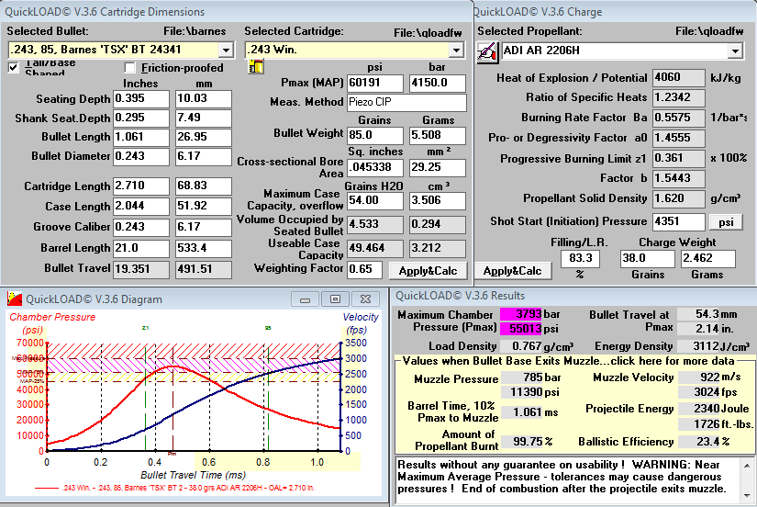Click the Amount of Propellant Burnt 99.75 value
The image size is (757, 507).
[x=521, y=441]
